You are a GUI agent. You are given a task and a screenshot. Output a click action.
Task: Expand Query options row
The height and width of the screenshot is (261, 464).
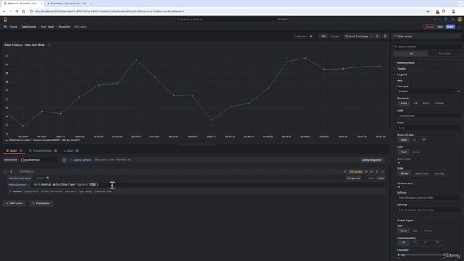pos(82,160)
